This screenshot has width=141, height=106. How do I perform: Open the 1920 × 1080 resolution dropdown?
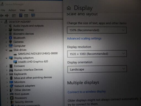tap(97, 54)
